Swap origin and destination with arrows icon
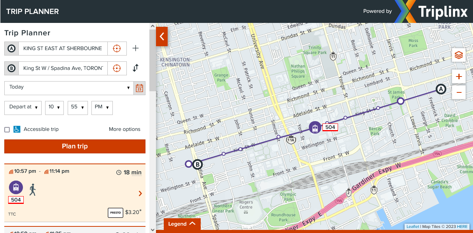The width and height of the screenshot is (473, 233). click(x=135, y=68)
